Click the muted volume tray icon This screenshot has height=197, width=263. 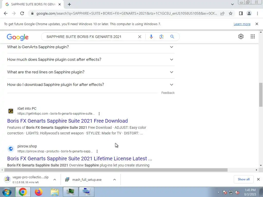click(x=237, y=192)
